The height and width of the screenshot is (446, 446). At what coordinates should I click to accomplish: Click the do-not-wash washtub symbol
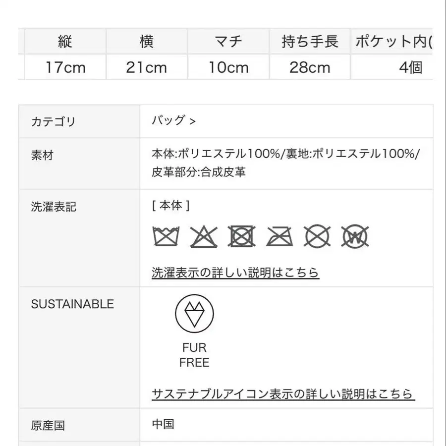click(x=167, y=236)
